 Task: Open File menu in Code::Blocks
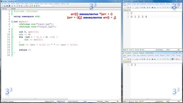click(2, 4)
